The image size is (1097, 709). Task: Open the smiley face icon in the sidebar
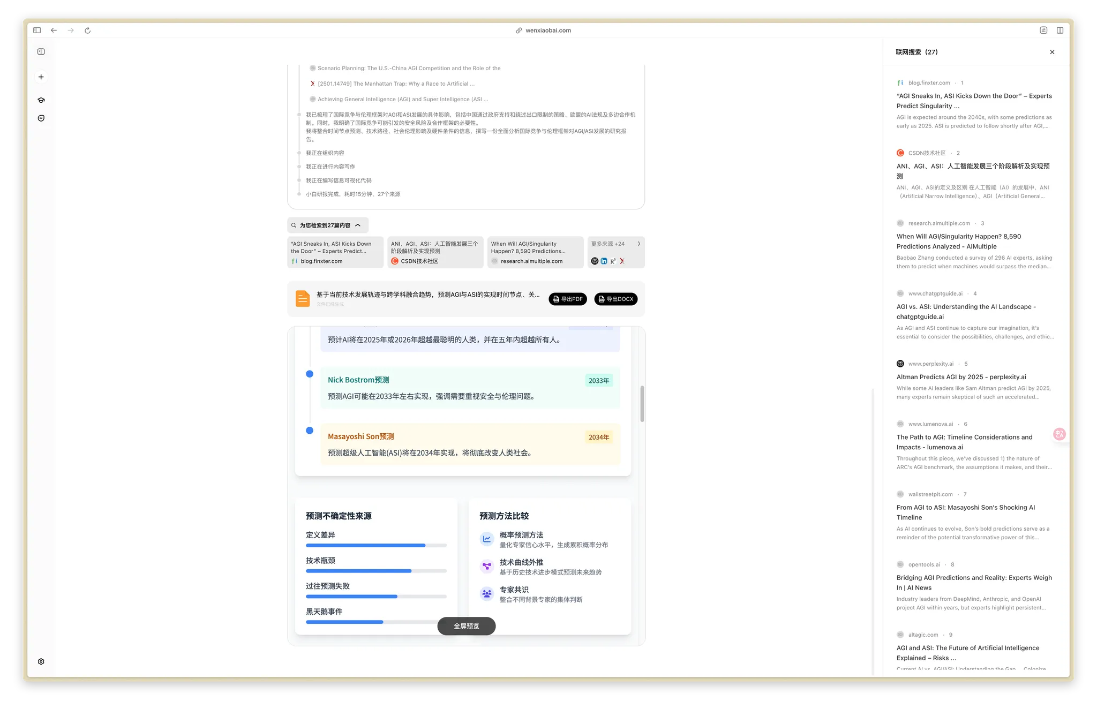pos(41,118)
